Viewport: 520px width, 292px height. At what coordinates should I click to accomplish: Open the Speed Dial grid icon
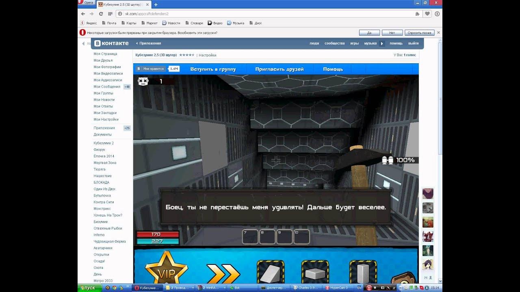[110, 14]
